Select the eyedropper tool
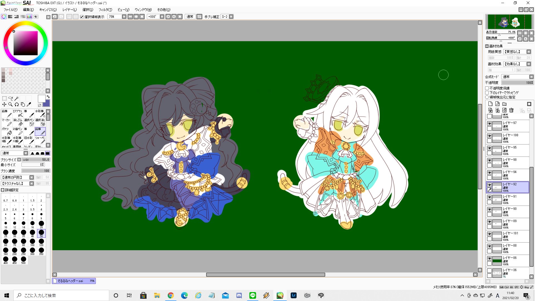The image size is (535, 301). pos(29,105)
